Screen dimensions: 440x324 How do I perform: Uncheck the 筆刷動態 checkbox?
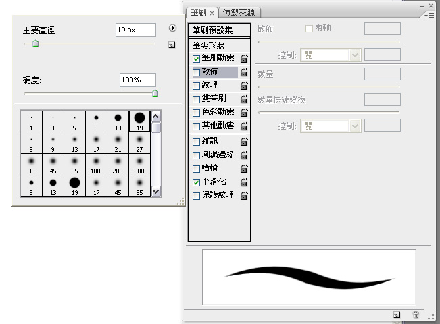[x=196, y=59]
